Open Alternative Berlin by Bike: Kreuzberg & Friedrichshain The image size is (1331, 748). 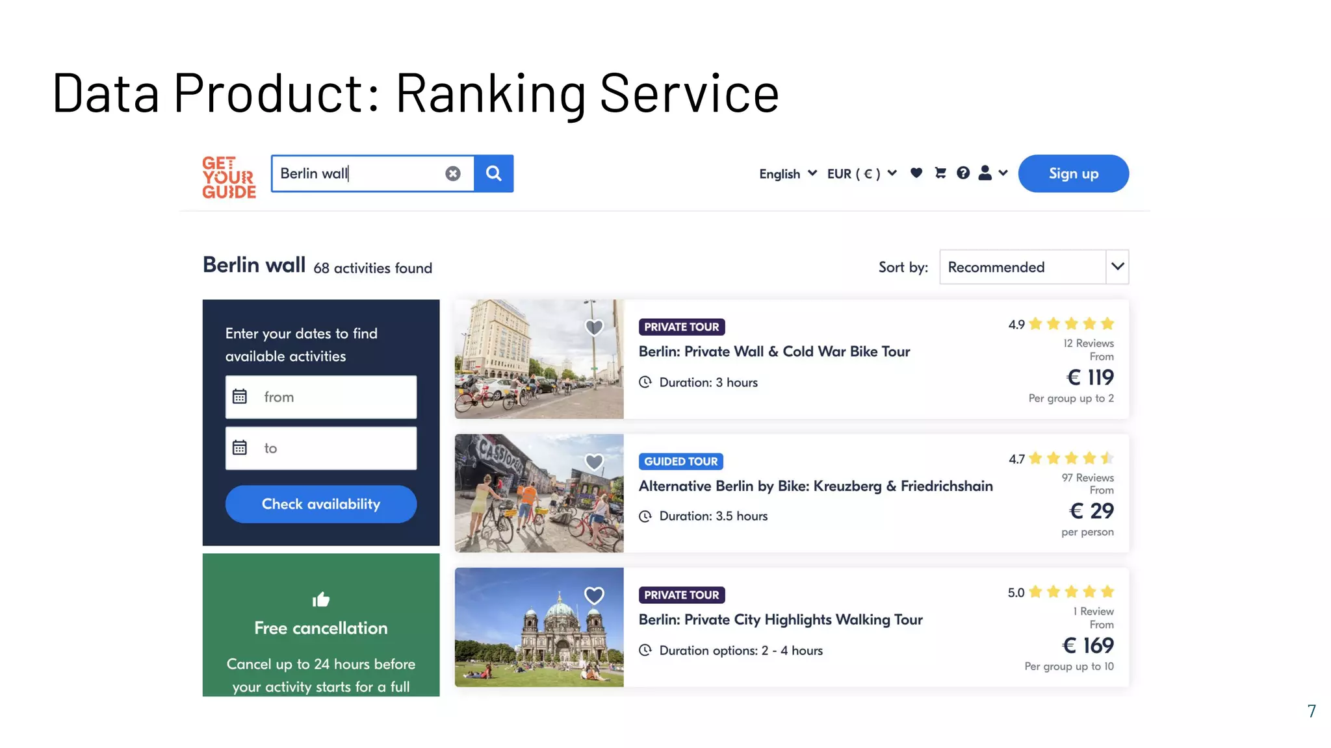point(816,486)
